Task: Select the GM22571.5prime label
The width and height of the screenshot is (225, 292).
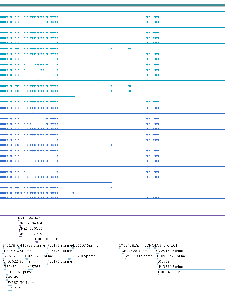Action: (39, 256)
